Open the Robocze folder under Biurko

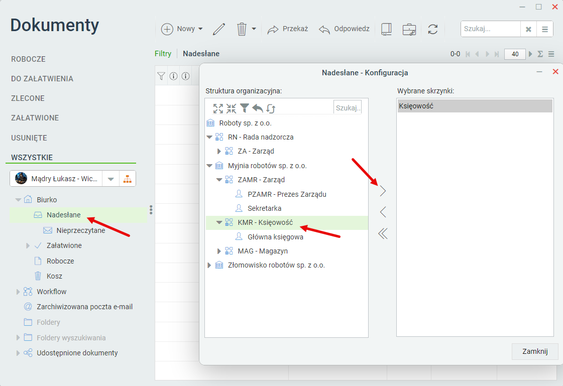pyautogui.click(x=60, y=261)
